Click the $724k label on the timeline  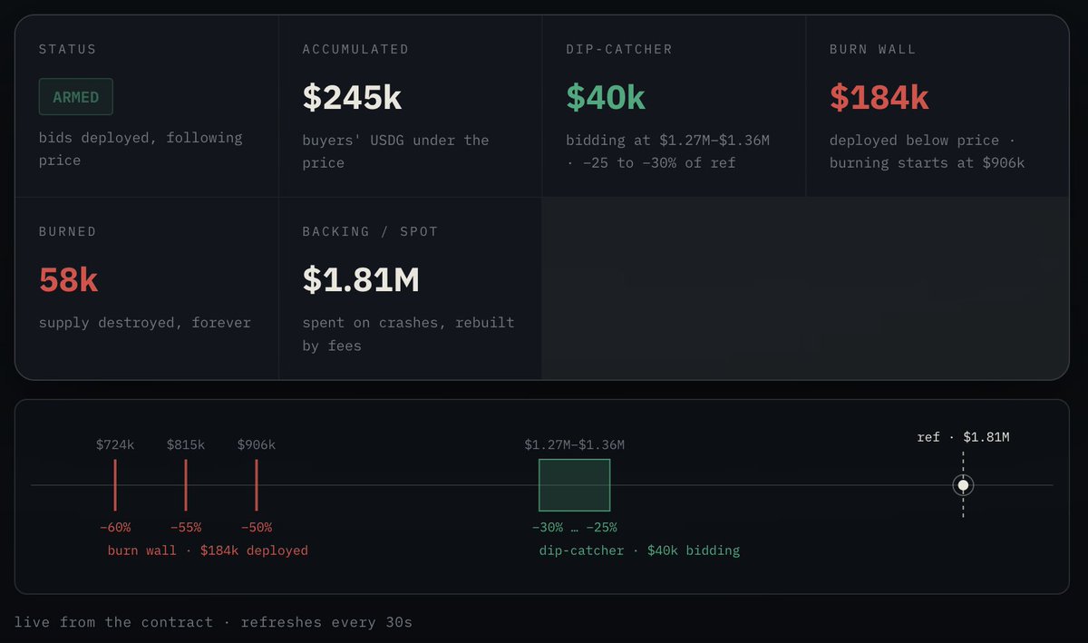click(x=115, y=444)
